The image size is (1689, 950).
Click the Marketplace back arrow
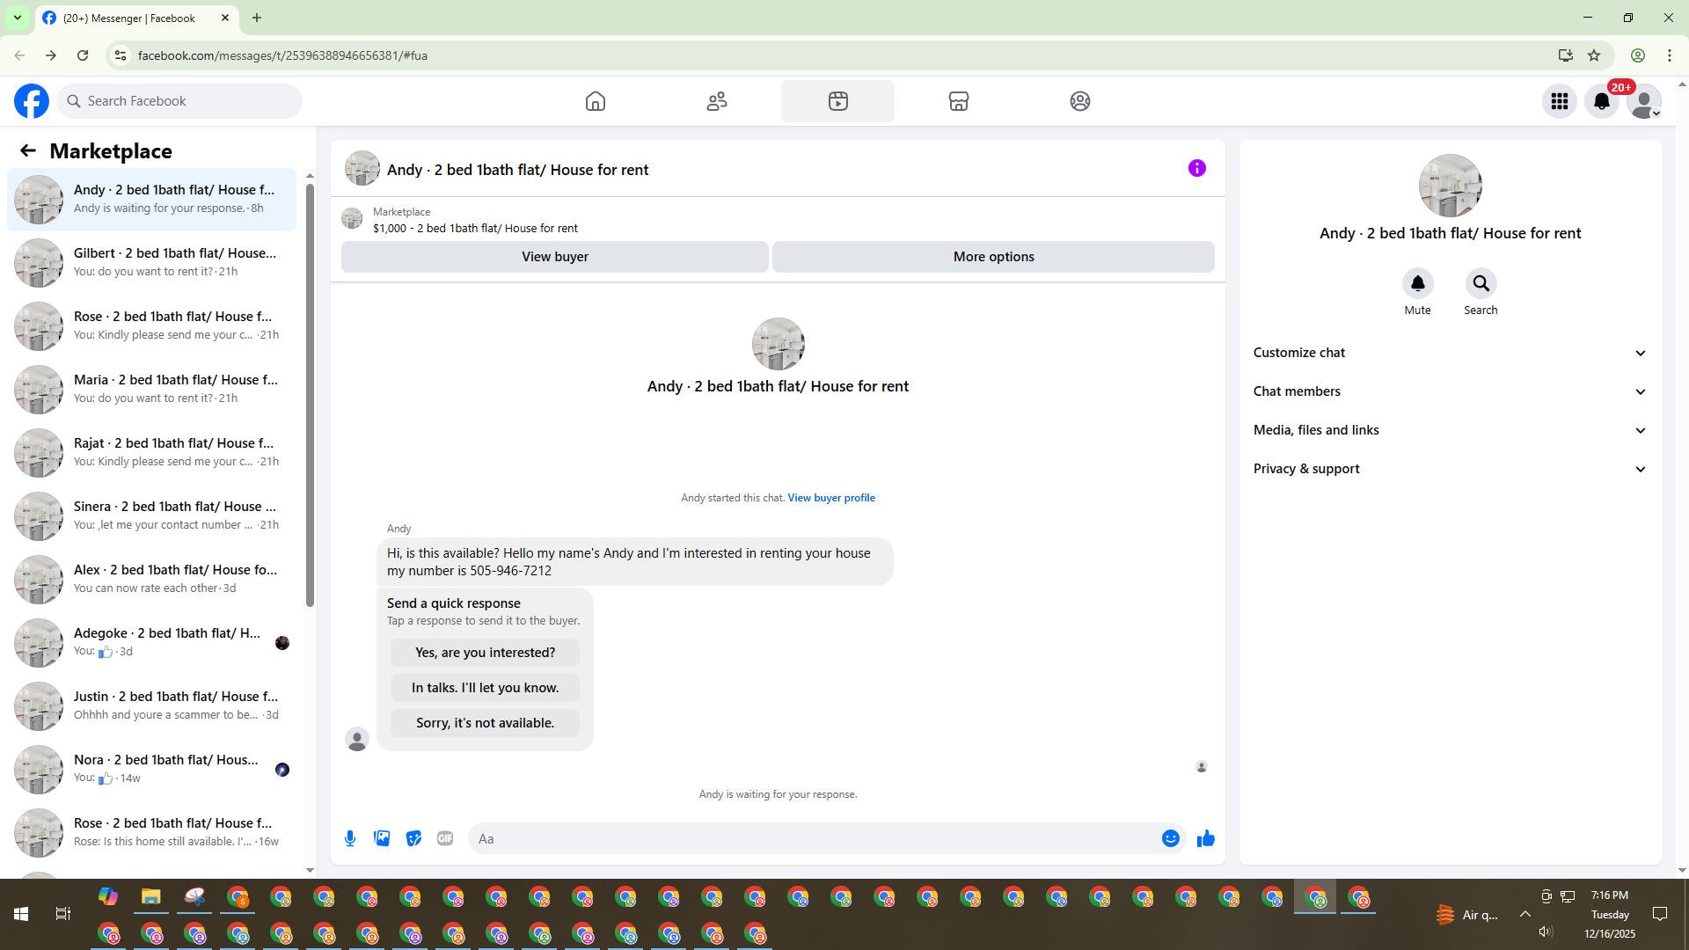(x=28, y=151)
